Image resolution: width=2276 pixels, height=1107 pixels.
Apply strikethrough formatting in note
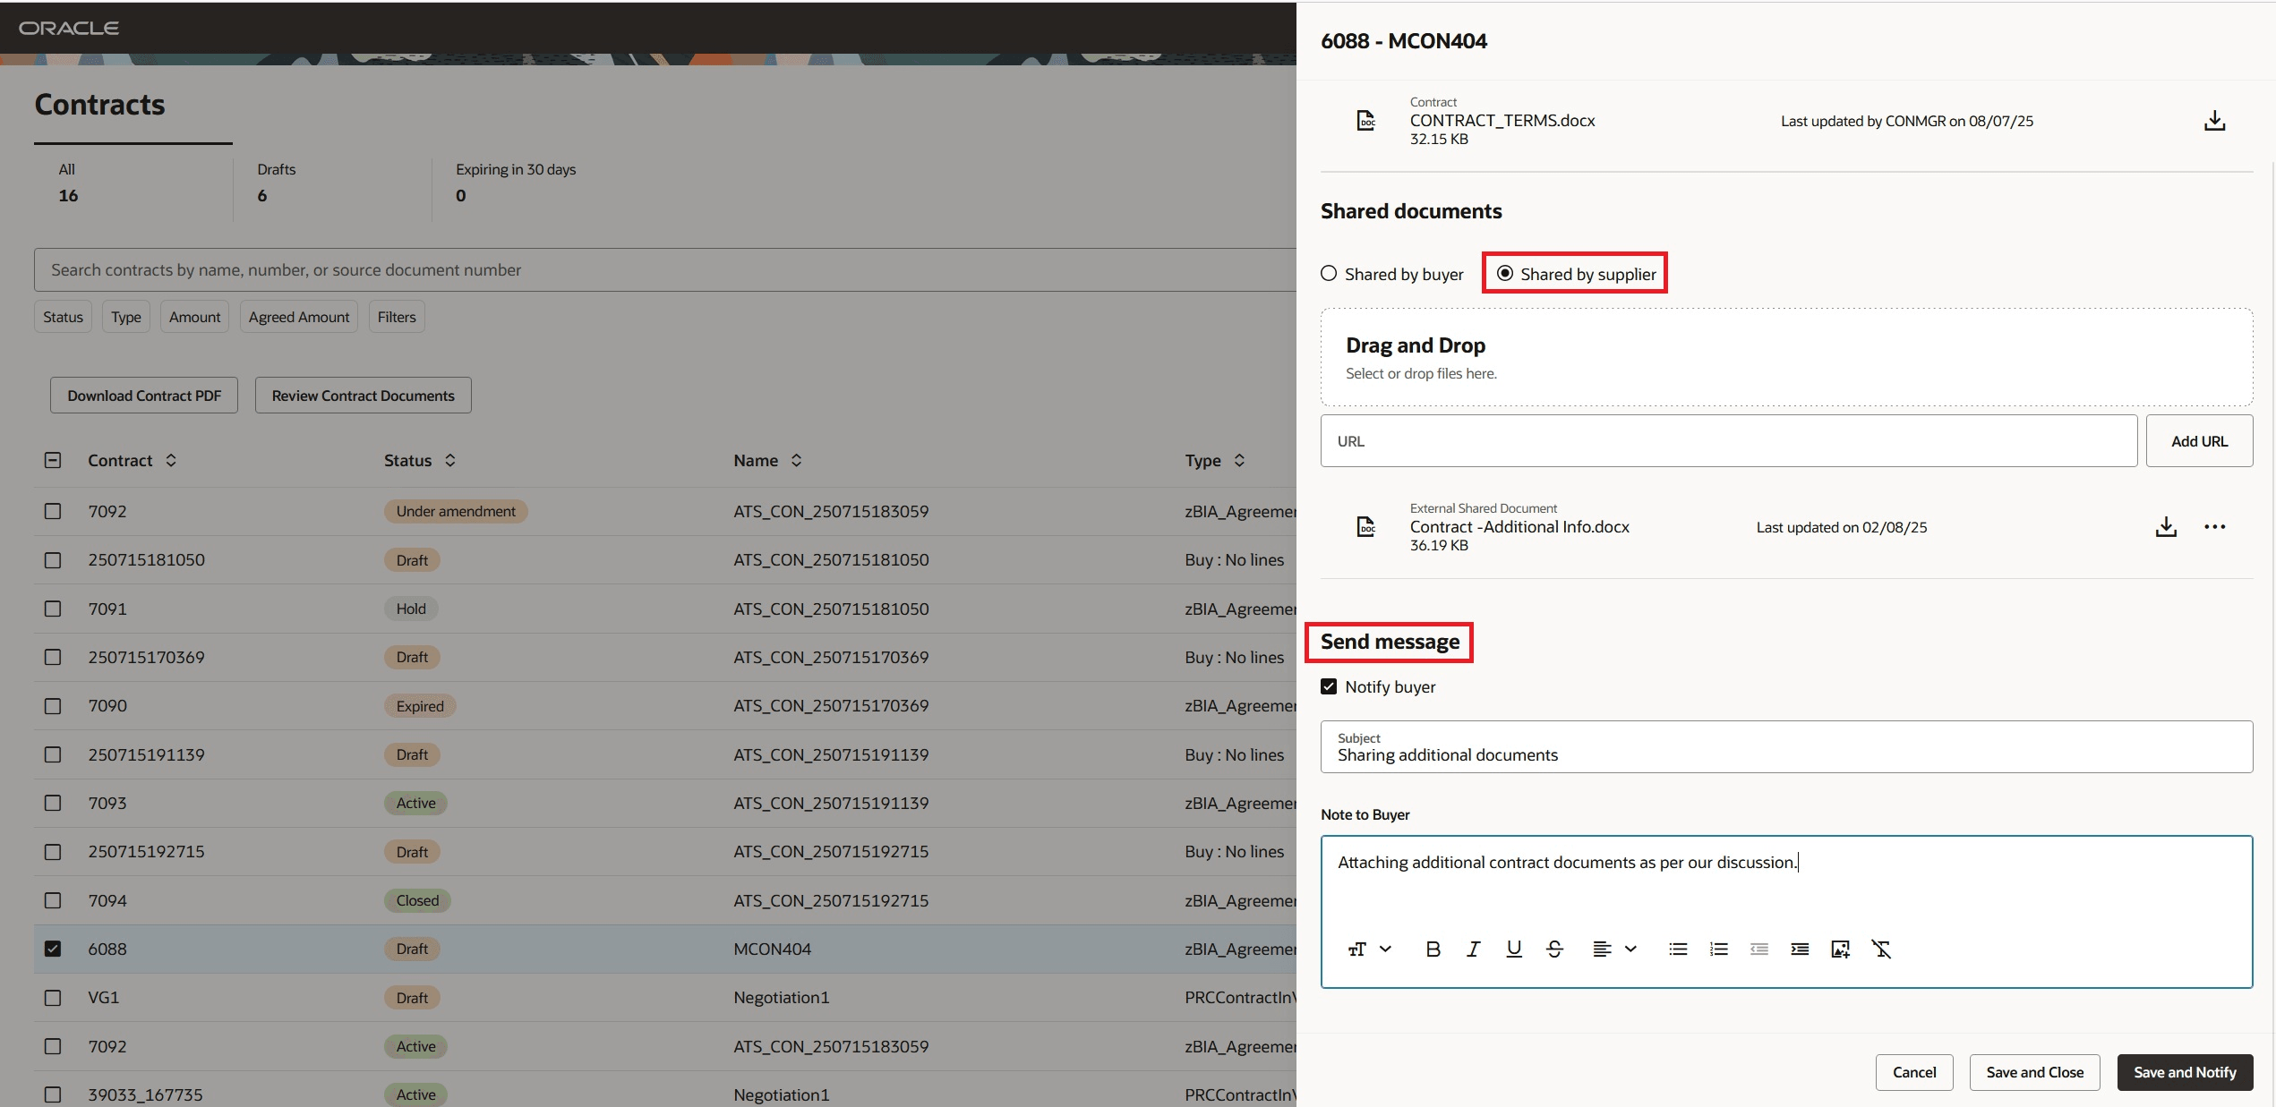[1554, 949]
